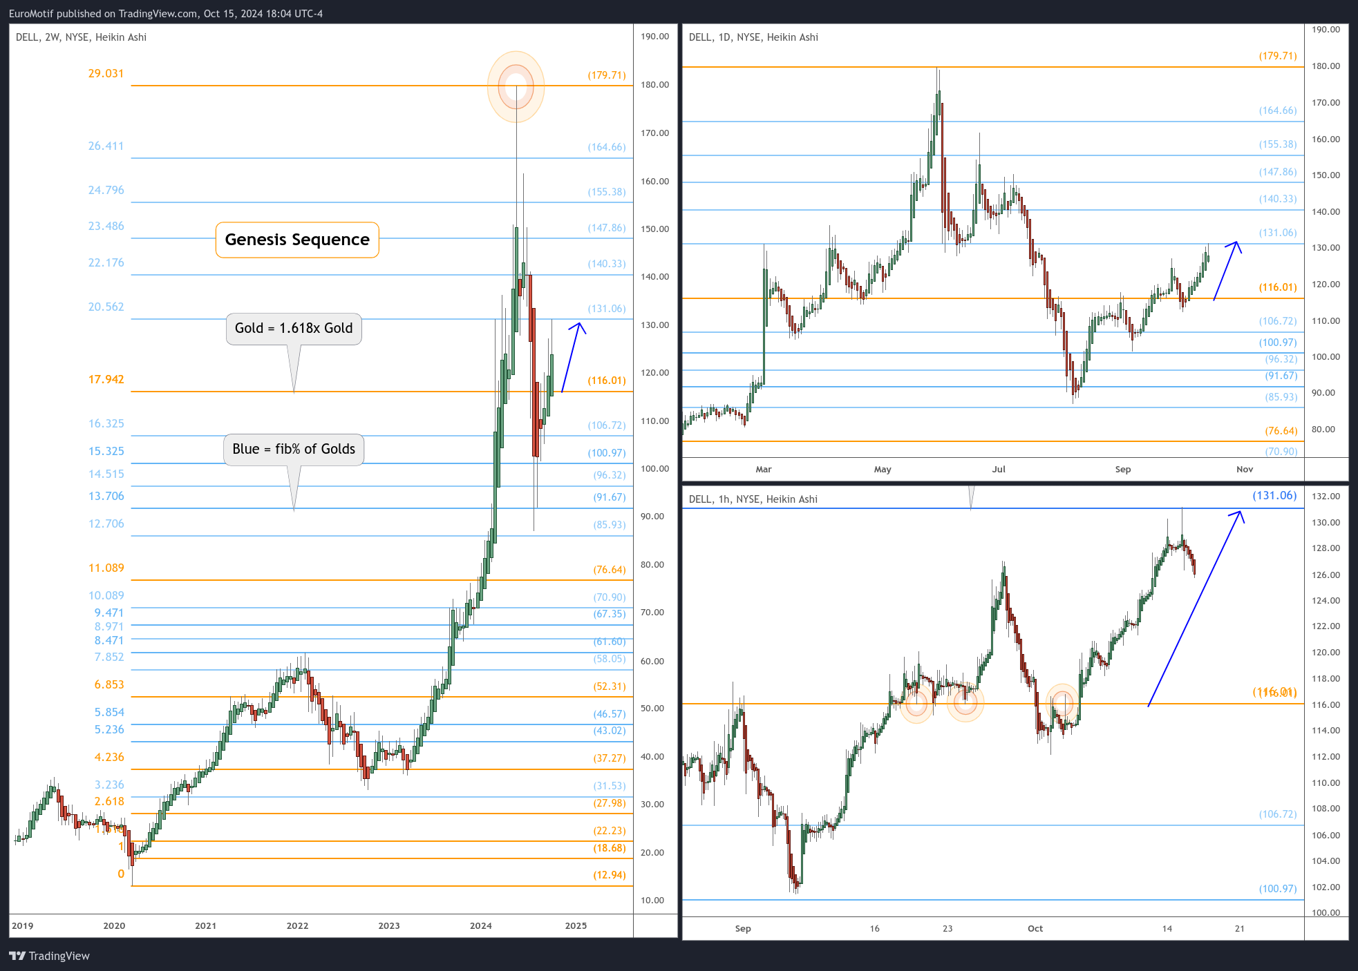Click the (100.97) price label in the 1h chart
Viewport: 1358px width, 971px height.
1278,889
